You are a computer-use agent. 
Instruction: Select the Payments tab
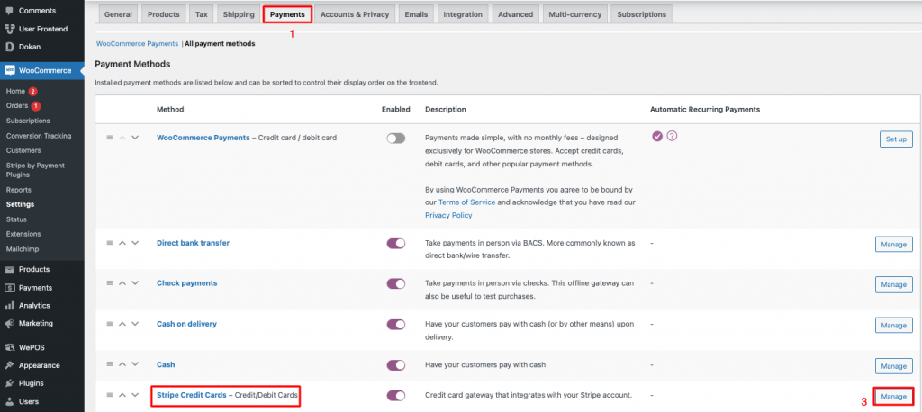(x=287, y=14)
